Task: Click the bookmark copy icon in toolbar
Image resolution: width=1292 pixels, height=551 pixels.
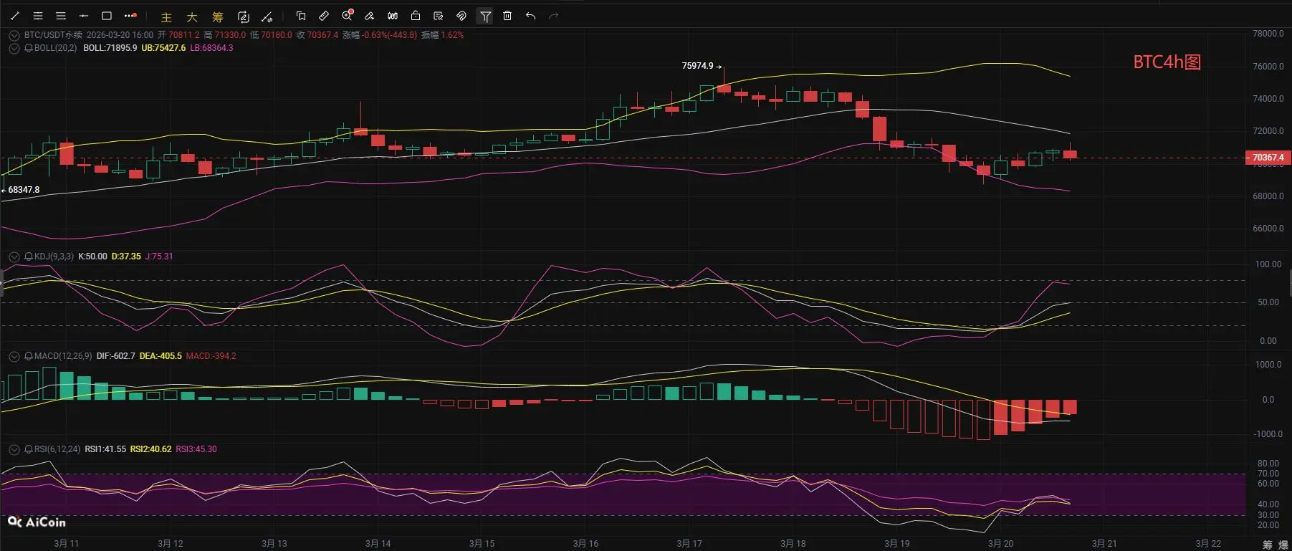Action: coord(301,16)
